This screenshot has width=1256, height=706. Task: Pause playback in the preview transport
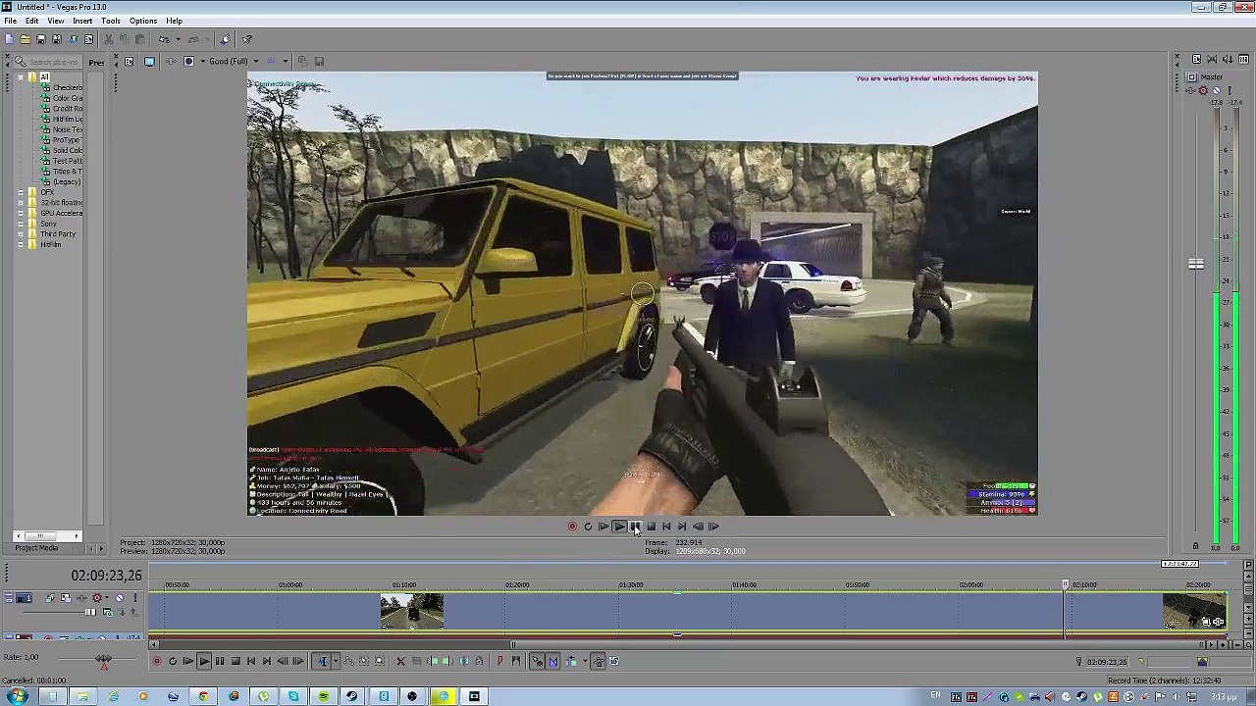click(x=635, y=527)
